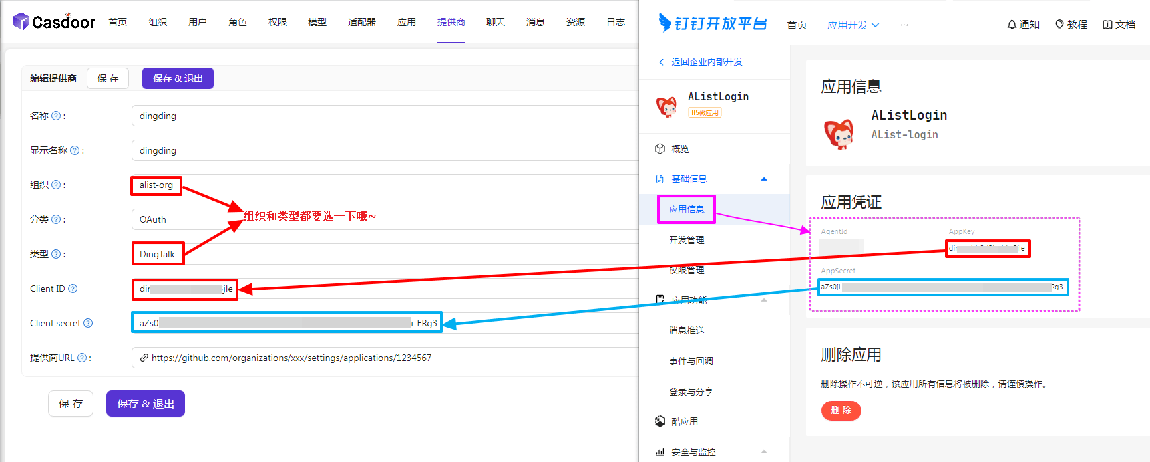
Task: Collapse the 基础信息 sidebar section
Action: pyautogui.click(x=764, y=179)
